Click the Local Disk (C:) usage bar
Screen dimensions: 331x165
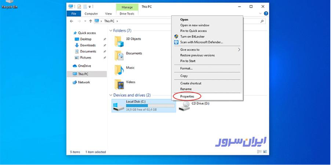point(150,106)
